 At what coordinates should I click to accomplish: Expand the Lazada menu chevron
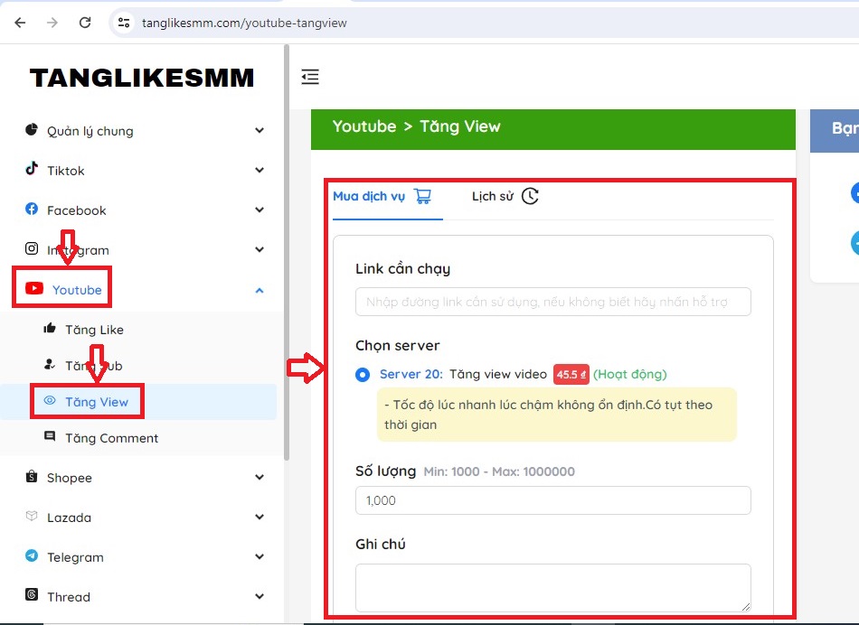[260, 517]
